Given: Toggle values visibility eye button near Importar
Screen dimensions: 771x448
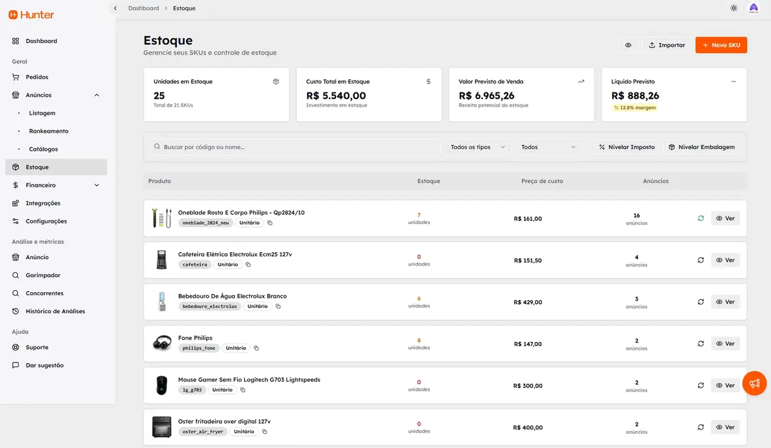Looking at the screenshot, I should (628, 45).
